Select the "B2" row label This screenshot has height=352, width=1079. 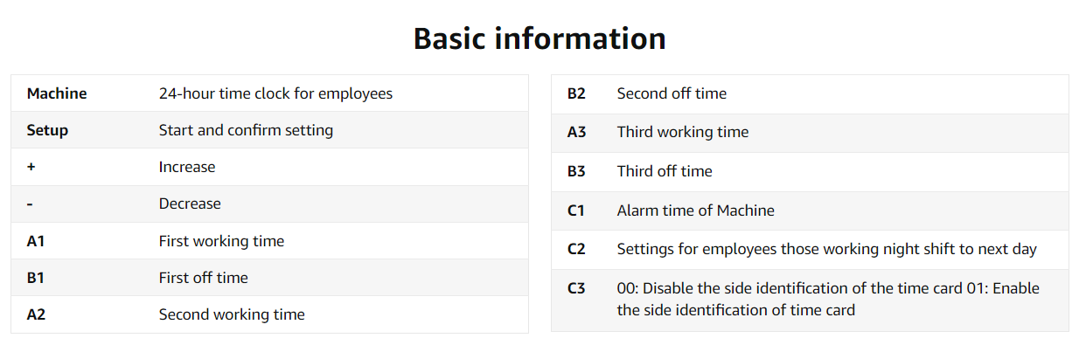[576, 93]
